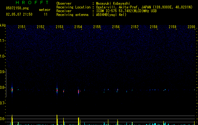Click the 2152 time axis label
This screenshot has width=198, height=125.
[x=41, y=27]
